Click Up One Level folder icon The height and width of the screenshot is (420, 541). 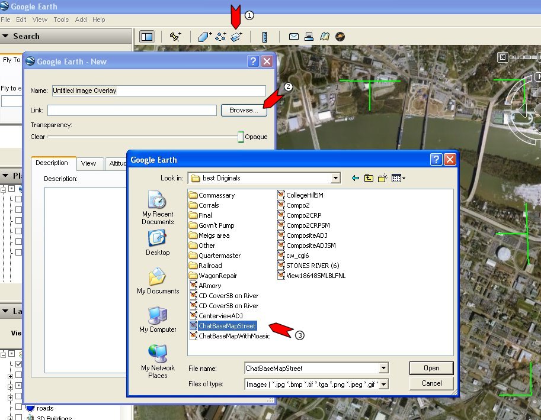point(369,178)
